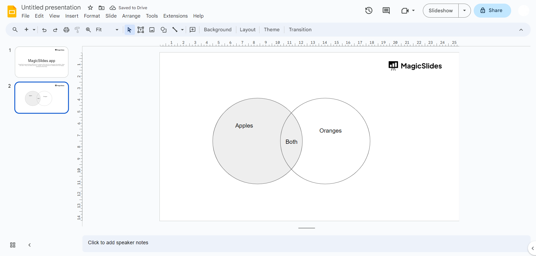Click the Background button

tap(218, 30)
